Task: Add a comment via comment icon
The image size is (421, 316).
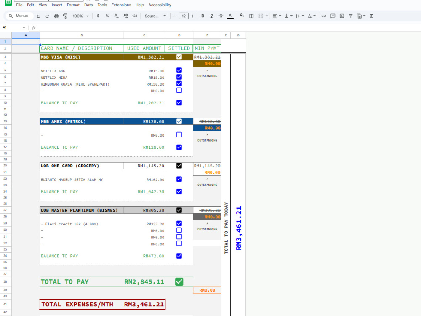Action: (x=333, y=16)
